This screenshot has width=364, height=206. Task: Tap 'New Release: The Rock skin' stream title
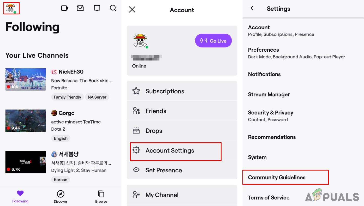click(x=82, y=81)
